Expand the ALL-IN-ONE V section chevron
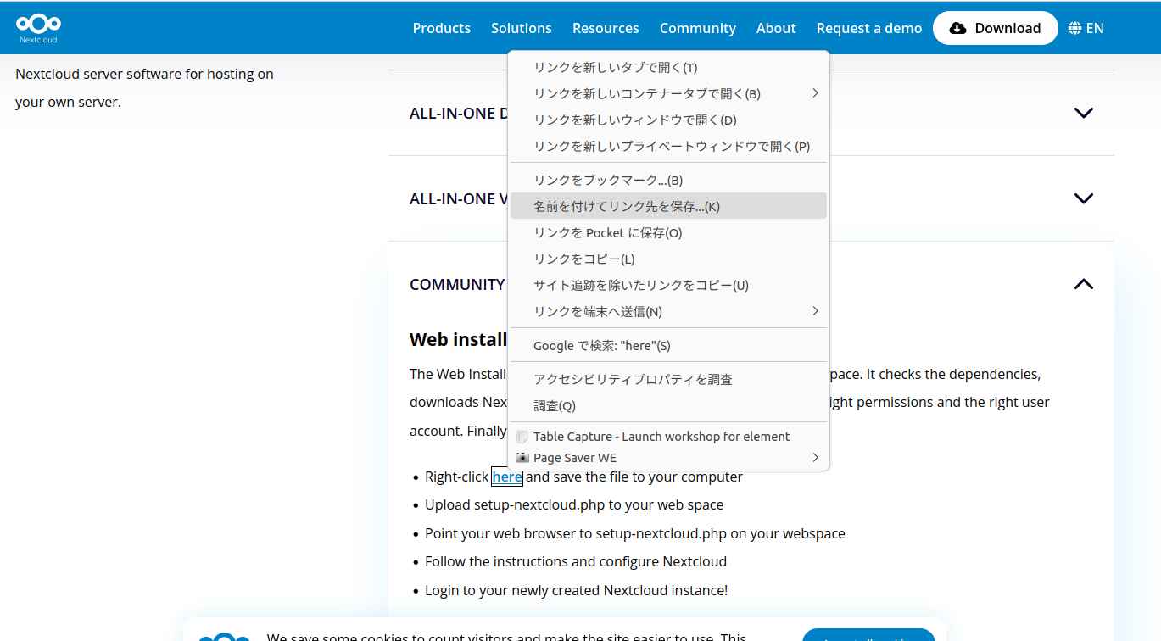The image size is (1161, 641). (x=1083, y=198)
